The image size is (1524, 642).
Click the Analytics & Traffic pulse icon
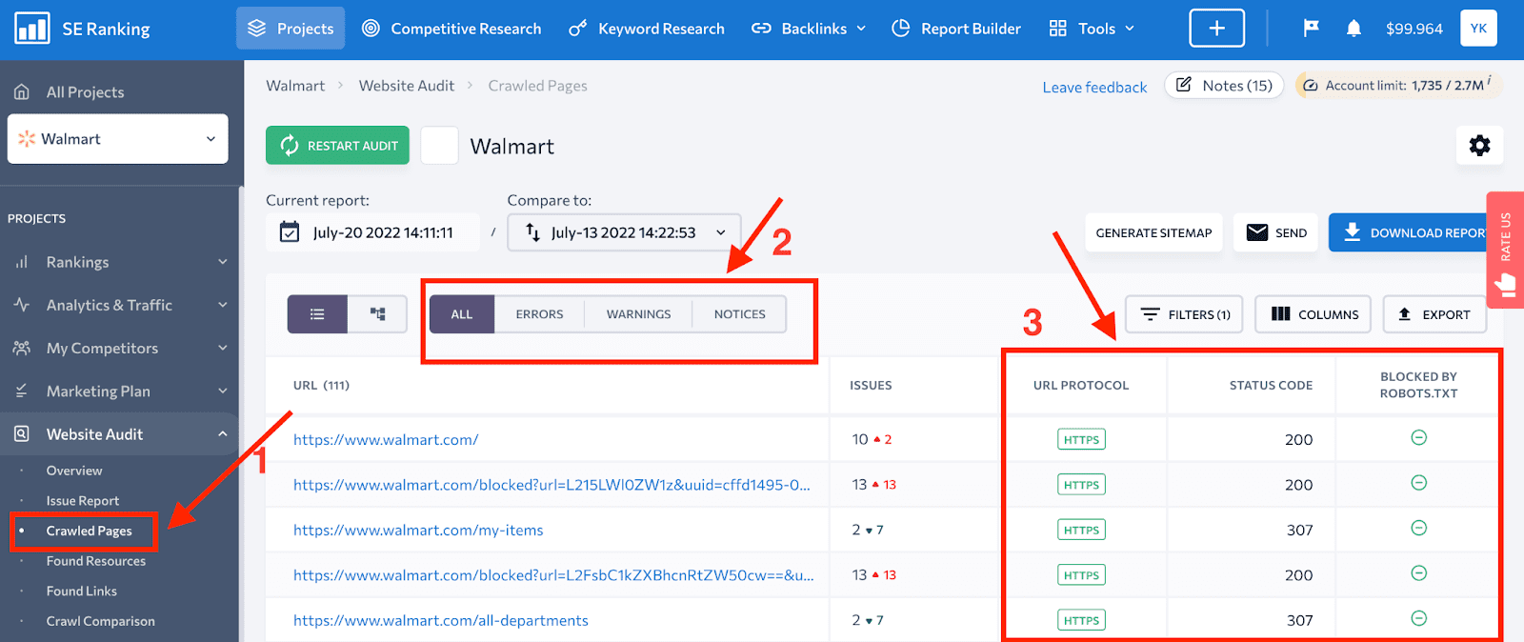21,305
